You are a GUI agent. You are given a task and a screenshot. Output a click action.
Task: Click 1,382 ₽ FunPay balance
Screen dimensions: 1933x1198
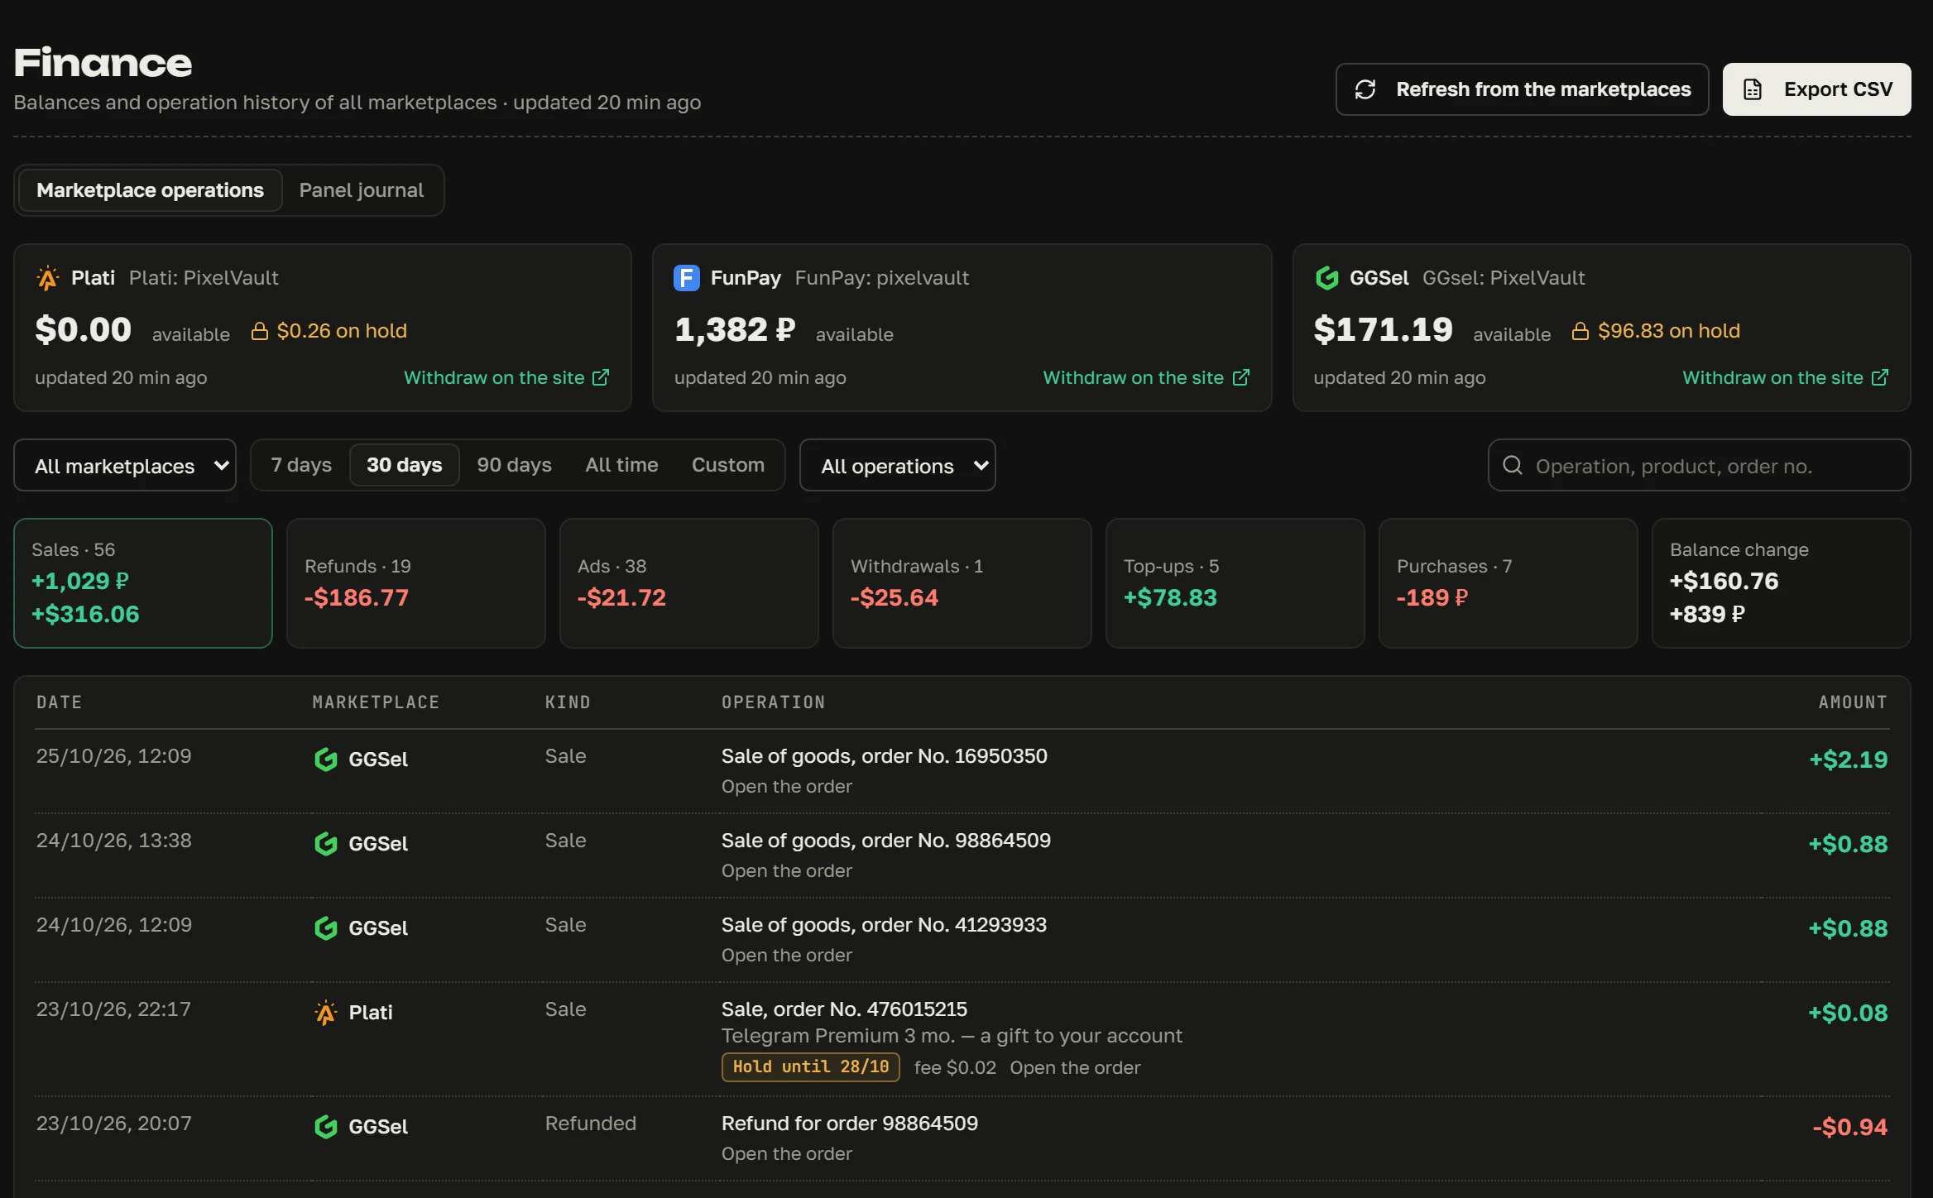[735, 329]
